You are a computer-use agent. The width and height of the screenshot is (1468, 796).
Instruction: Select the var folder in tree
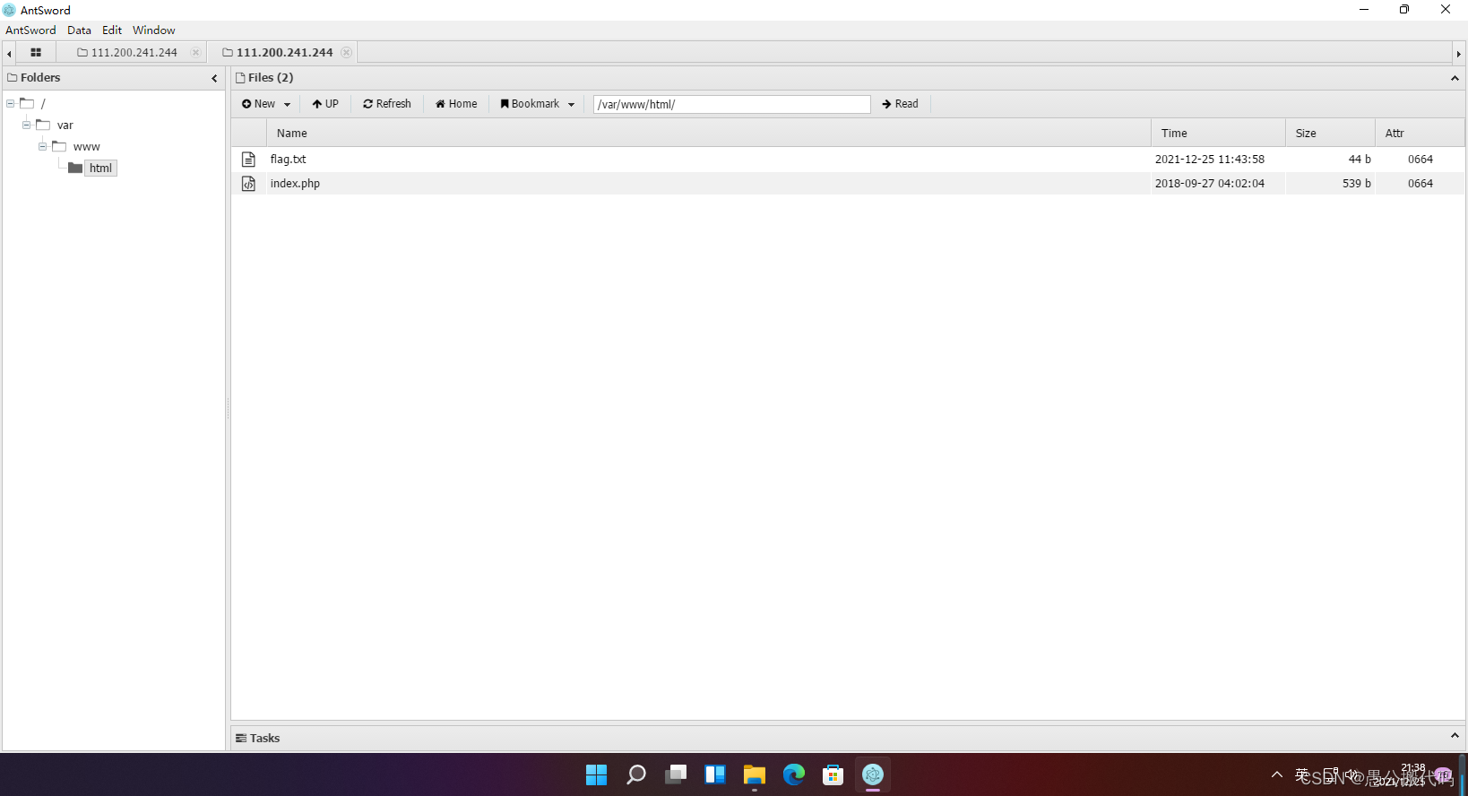(x=65, y=125)
